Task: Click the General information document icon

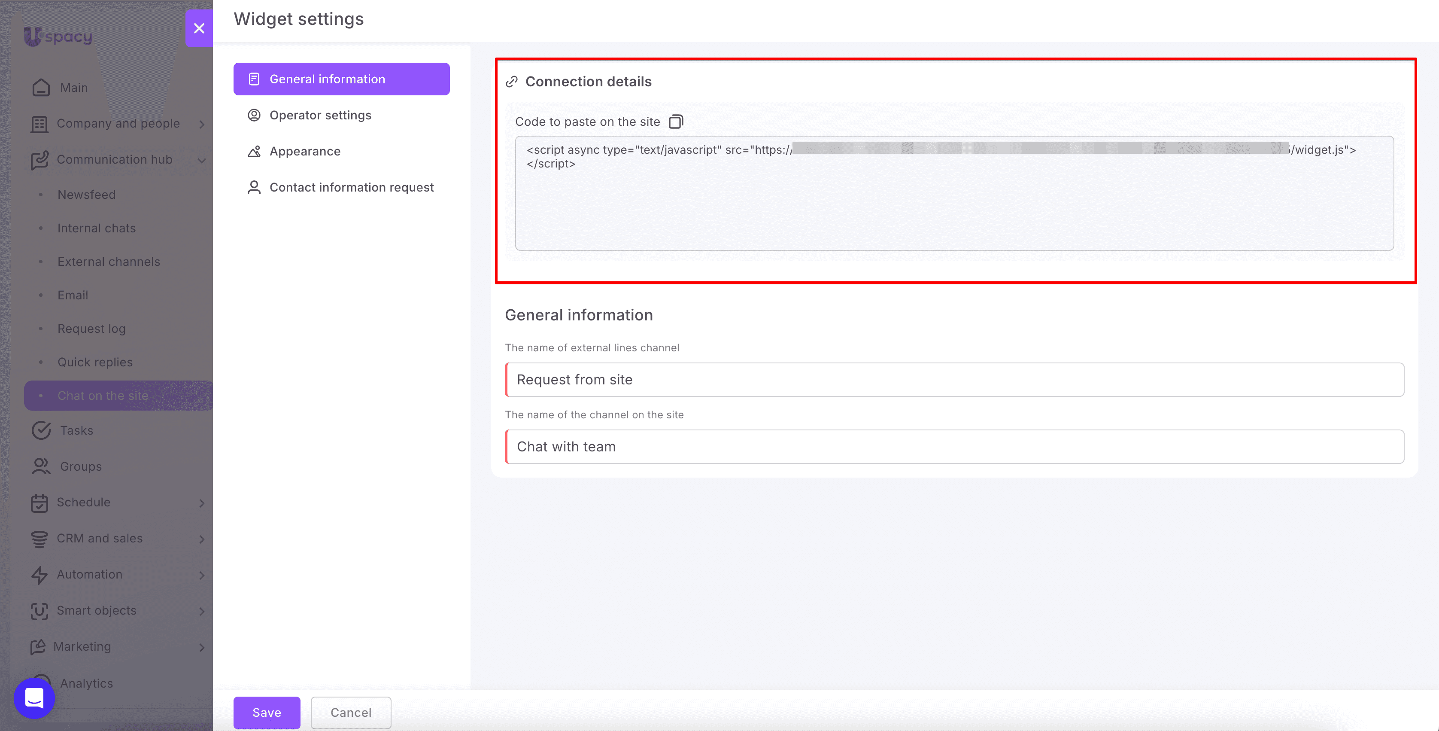Action: pyautogui.click(x=254, y=79)
